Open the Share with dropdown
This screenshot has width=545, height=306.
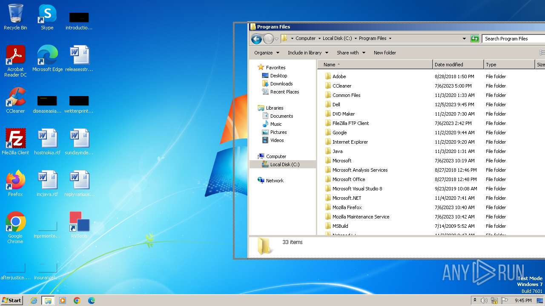point(351,53)
